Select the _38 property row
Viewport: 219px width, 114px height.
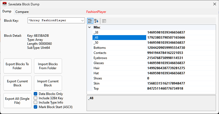[154, 32]
